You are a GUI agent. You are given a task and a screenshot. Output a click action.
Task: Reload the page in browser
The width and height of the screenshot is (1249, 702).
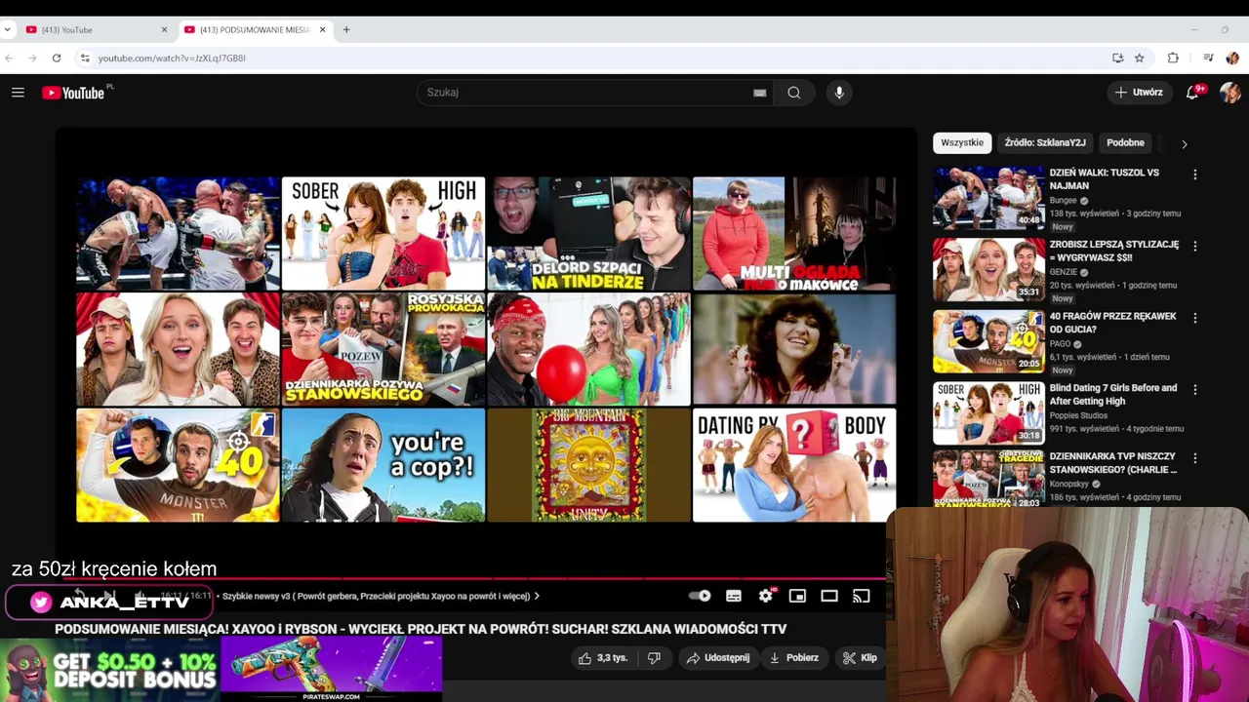pos(57,58)
